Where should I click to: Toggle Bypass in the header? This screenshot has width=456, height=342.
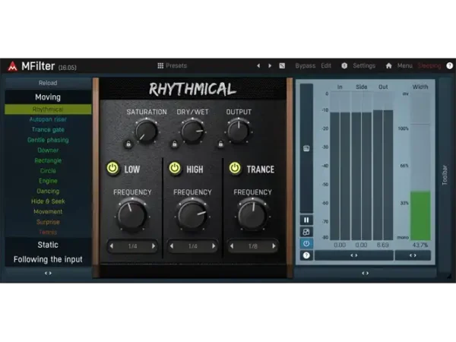305,65
